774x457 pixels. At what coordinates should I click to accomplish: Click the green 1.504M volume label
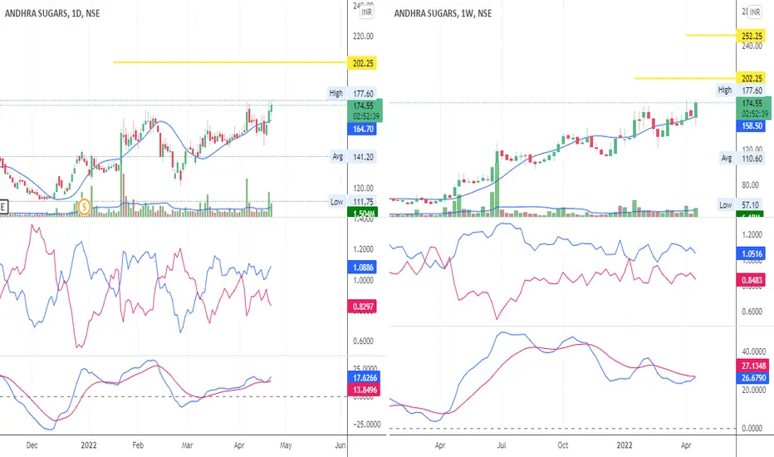(363, 213)
